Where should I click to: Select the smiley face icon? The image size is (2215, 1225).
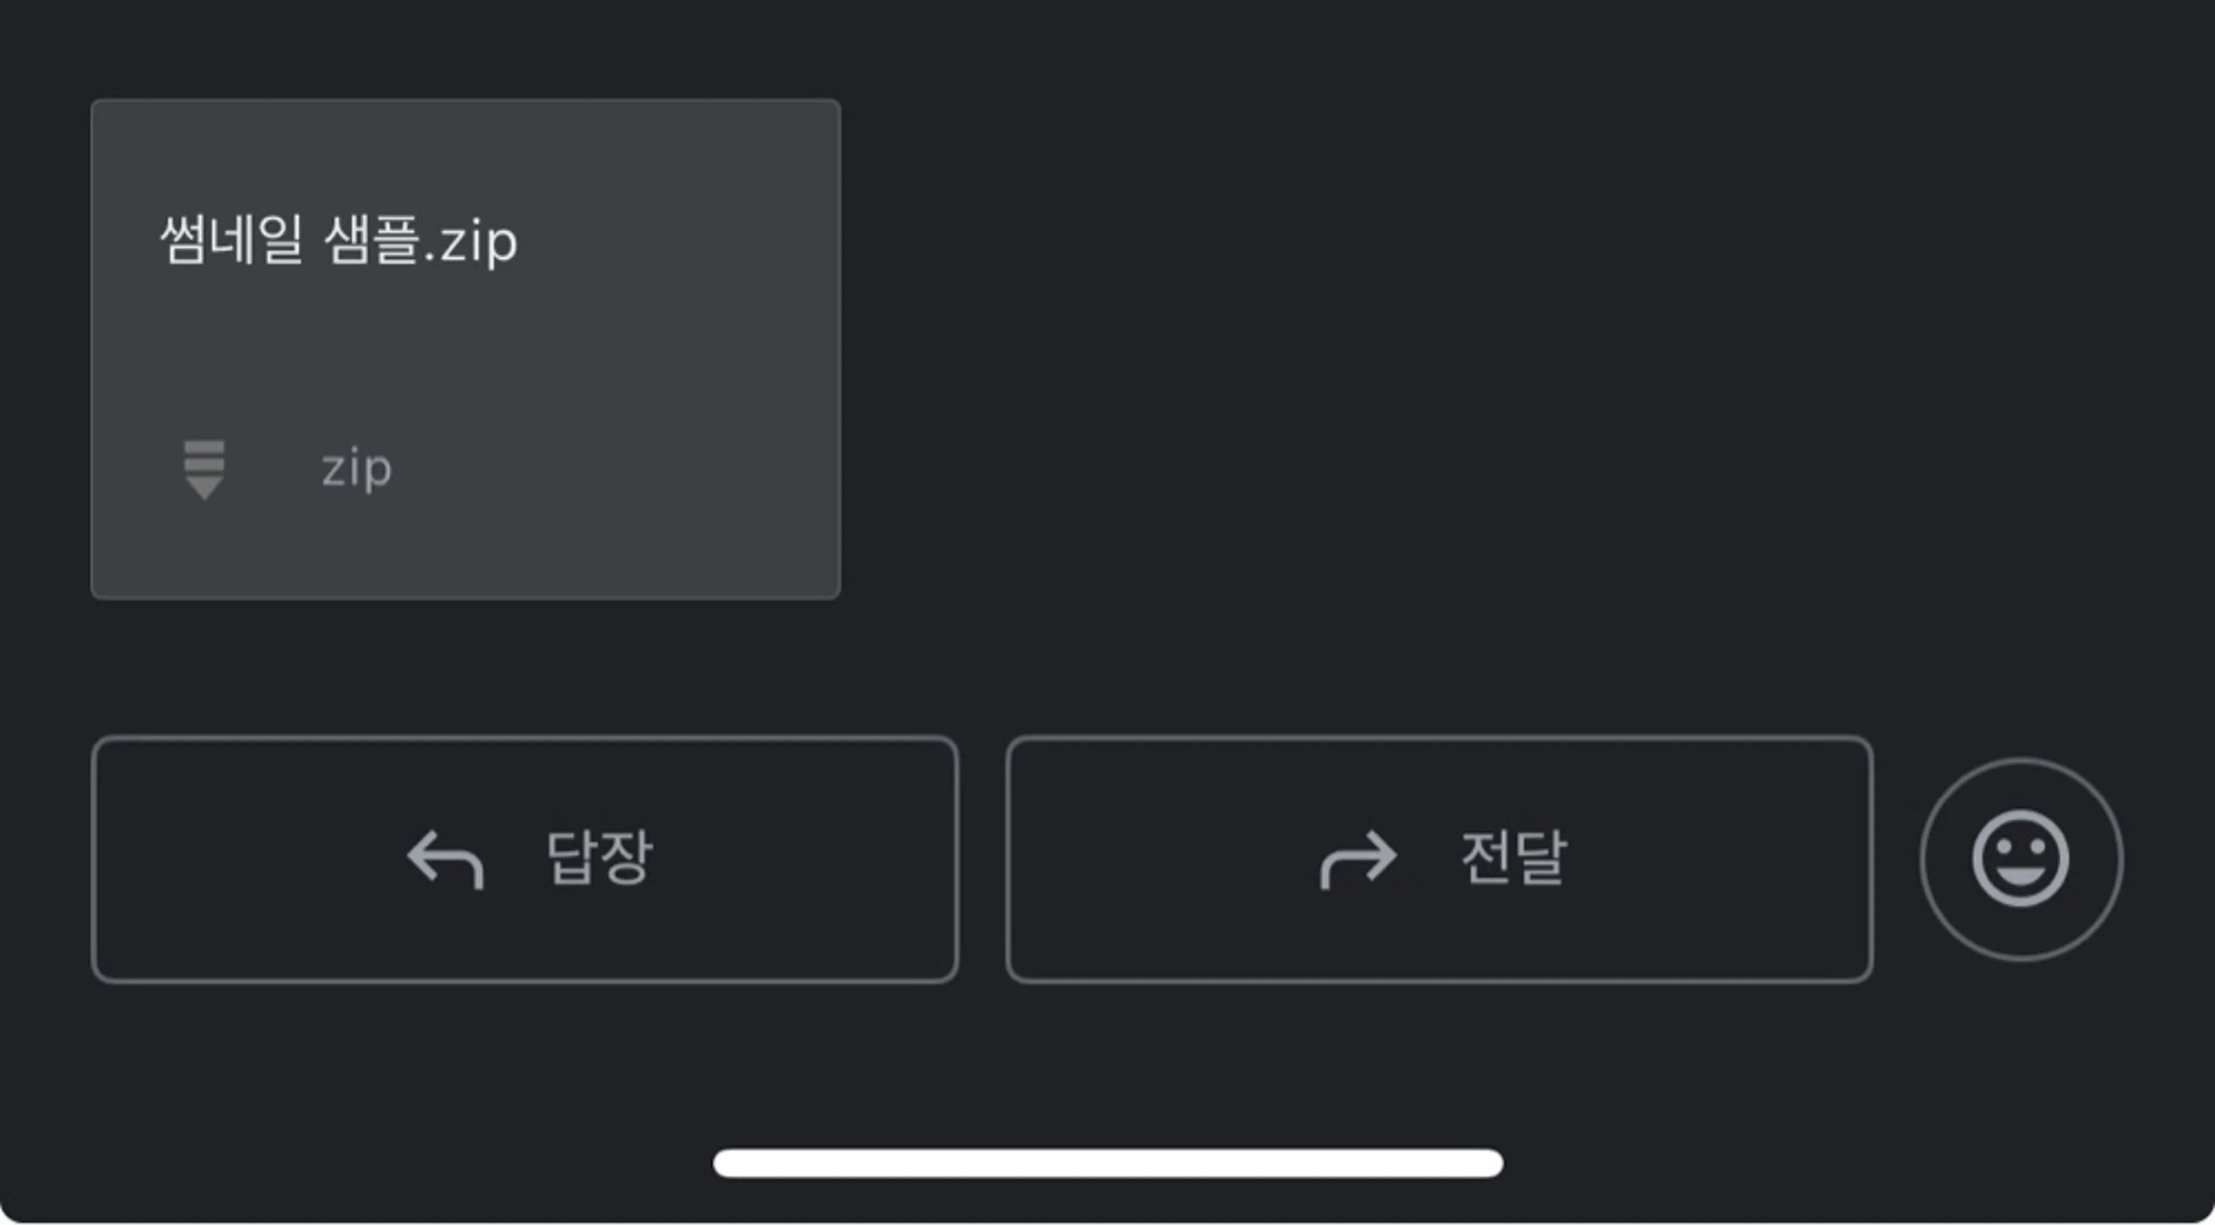pyautogui.click(x=2021, y=859)
